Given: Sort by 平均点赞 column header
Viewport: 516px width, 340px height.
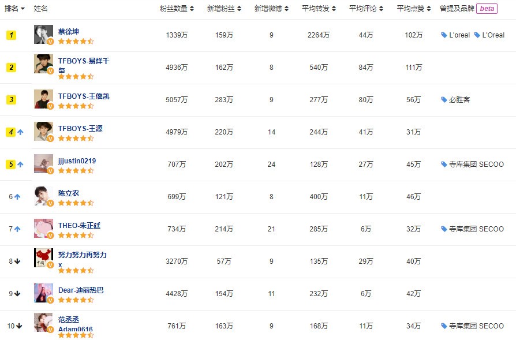Looking at the screenshot, I should [414, 9].
